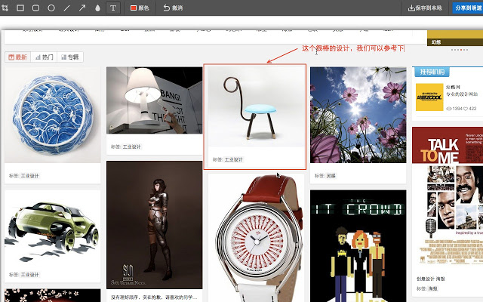Open the red 颜色 color picker
This screenshot has height=302, width=483.
click(140, 8)
